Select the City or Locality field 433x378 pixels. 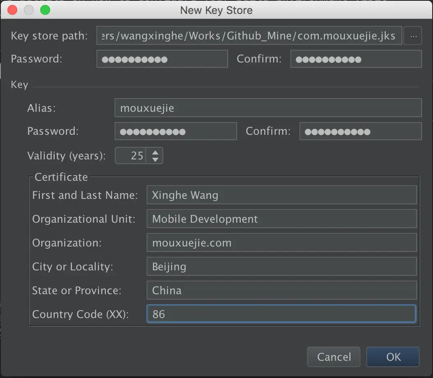click(x=281, y=267)
